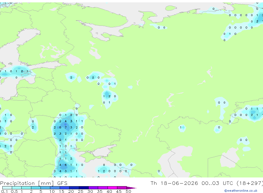Click the "Precipitation [mm]" title text
Image resolution: width=263 pixels, height=193 pixels.
point(27,183)
